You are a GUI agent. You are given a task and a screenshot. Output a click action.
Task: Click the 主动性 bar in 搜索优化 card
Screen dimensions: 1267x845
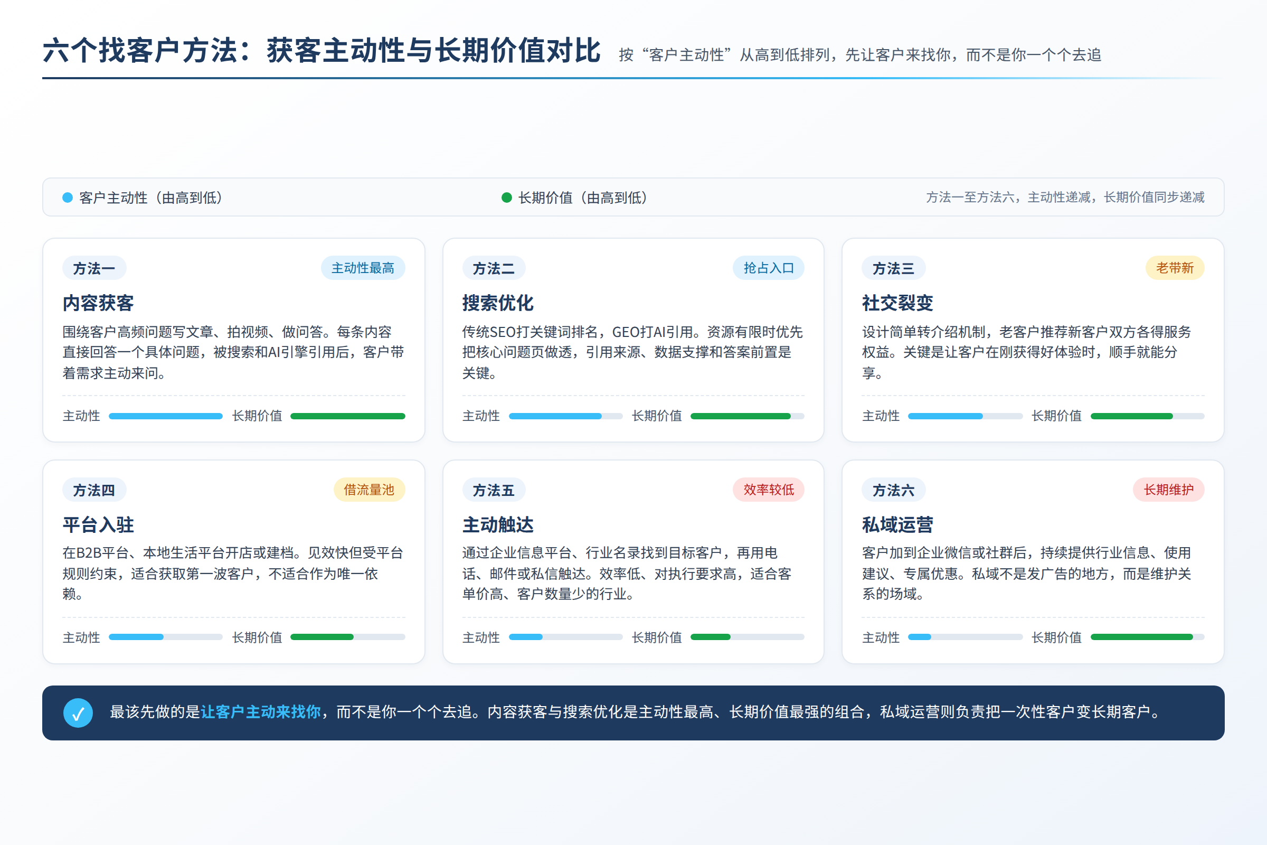click(x=565, y=416)
